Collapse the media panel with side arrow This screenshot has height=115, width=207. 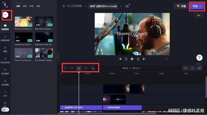pyautogui.click(x=58, y=57)
